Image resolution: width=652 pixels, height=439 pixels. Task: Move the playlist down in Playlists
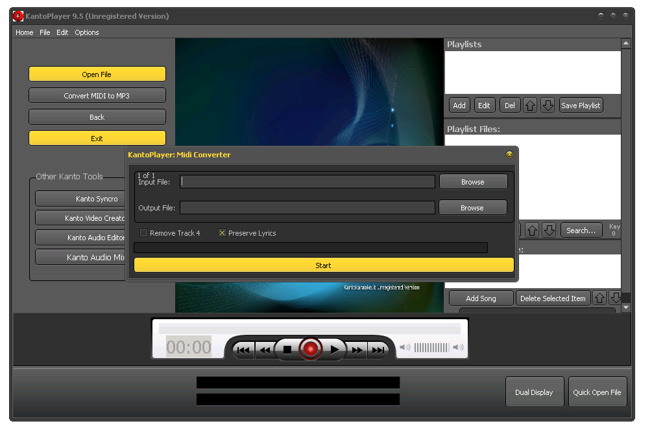(x=548, y=106)
